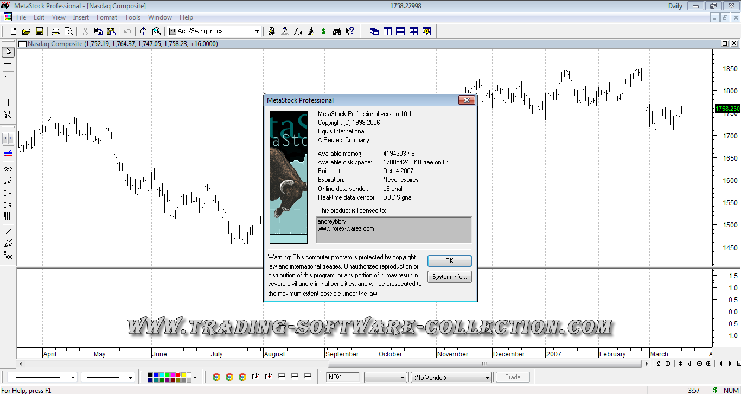Viewport: 741px width, 395px height.
Task: Click the zoom out minus icon below the chart
Action: 699,364
